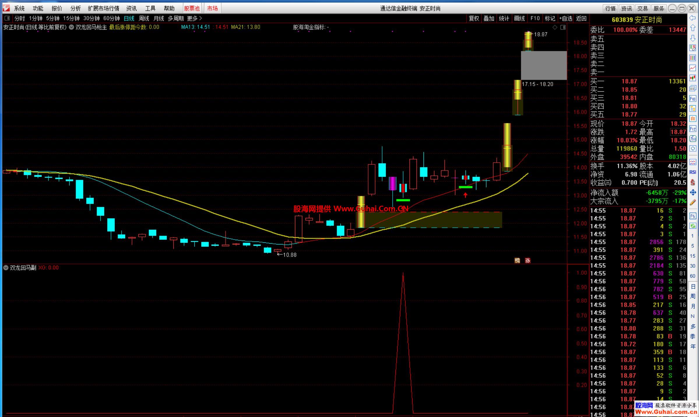This screenshot has width=699, height=417.
Task: Open the multi-window layout sidebar icon
Action: (x=693, y=88)
